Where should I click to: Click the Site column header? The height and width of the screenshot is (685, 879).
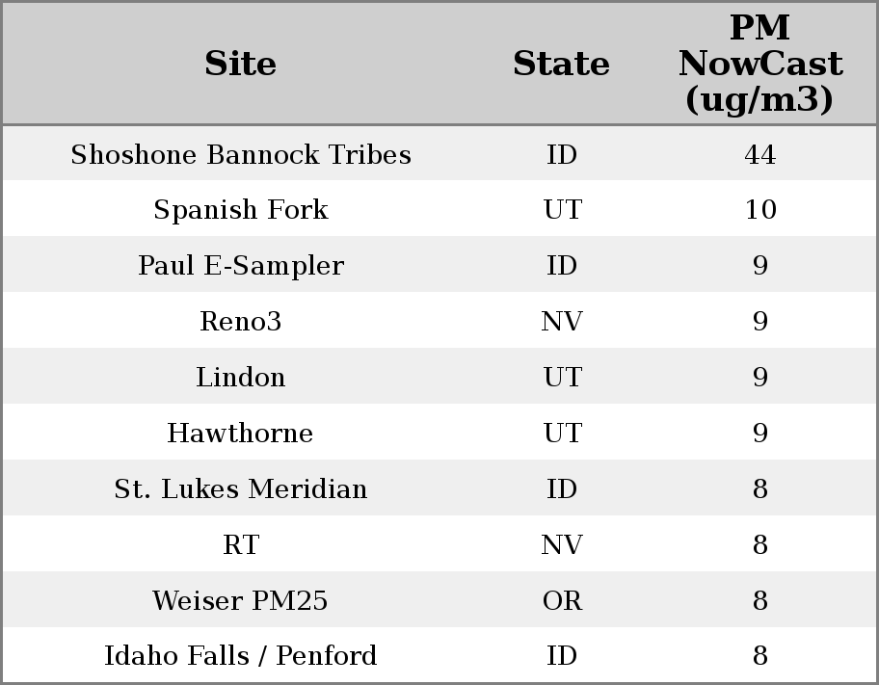pos(240,64)
